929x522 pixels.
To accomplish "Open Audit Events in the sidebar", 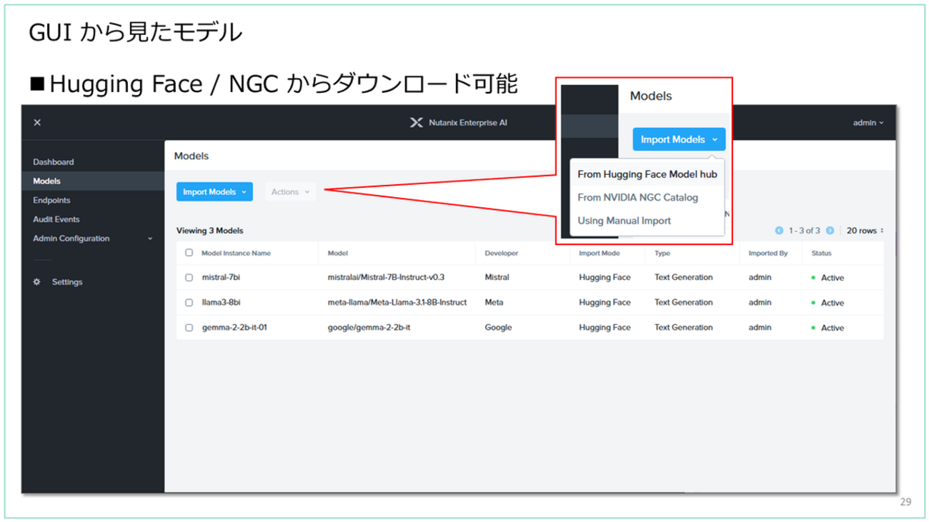I will [56, 219].
